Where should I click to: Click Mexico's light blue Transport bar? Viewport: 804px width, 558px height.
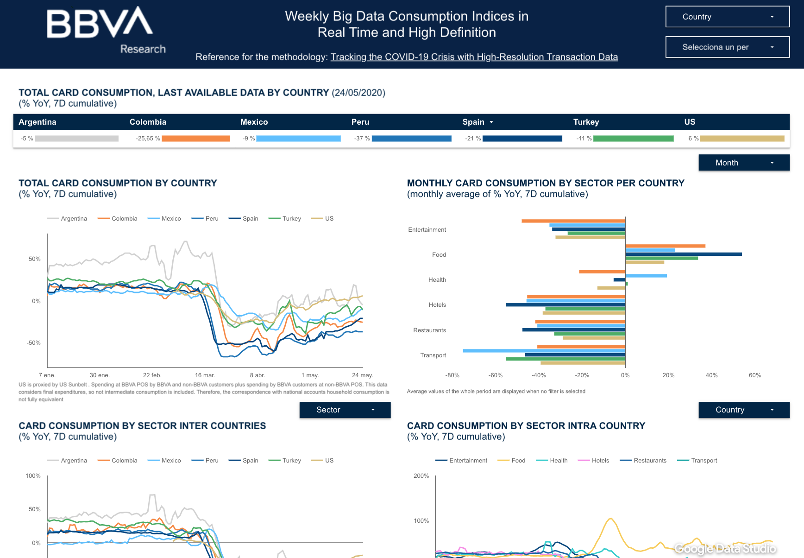tap(544, 351)
